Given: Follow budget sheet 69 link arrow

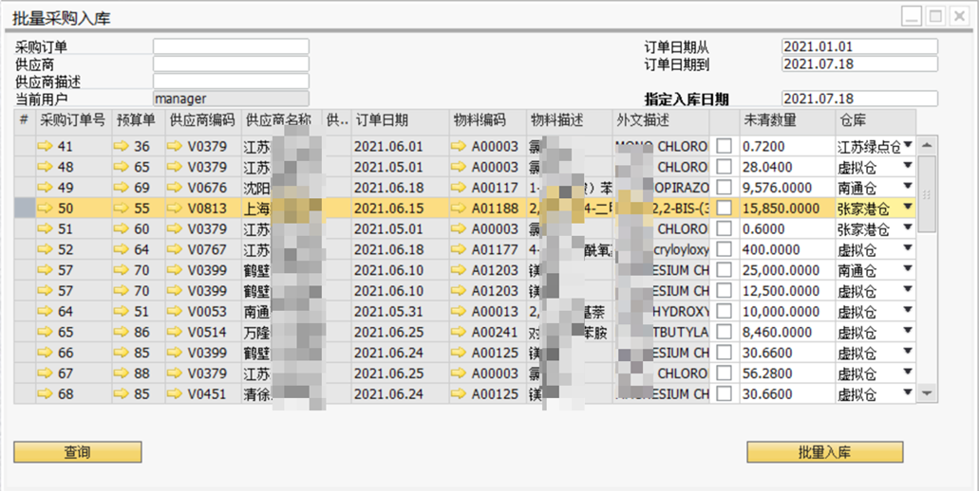Looking at the screenshot, I should point(122,188).
